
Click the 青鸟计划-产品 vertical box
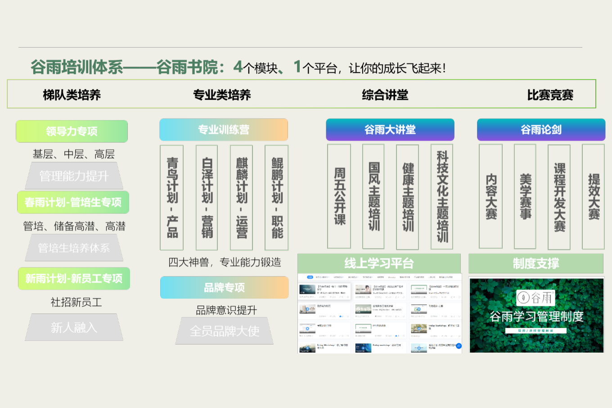(172, 197)
